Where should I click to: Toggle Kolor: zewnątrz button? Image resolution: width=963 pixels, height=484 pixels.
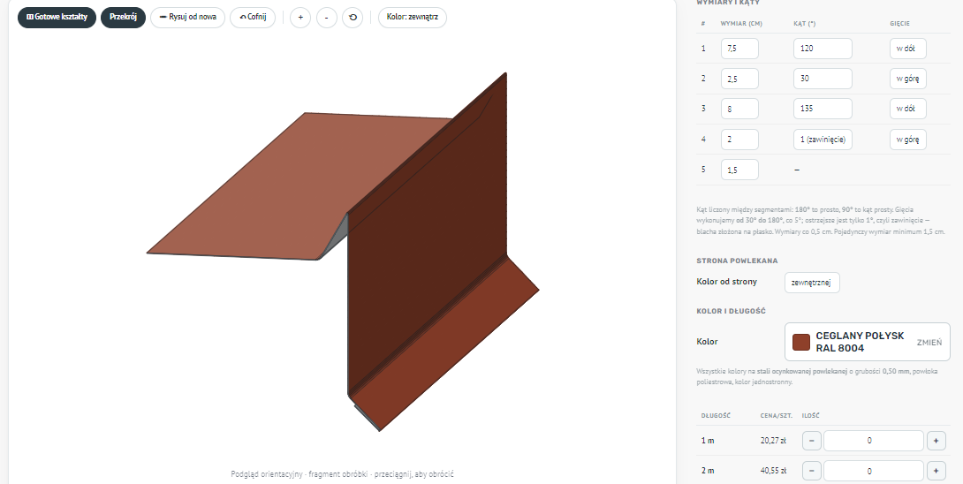(413, 17)
